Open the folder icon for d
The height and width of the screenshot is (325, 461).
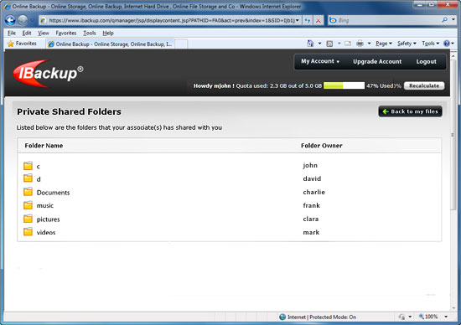point(28,178)
